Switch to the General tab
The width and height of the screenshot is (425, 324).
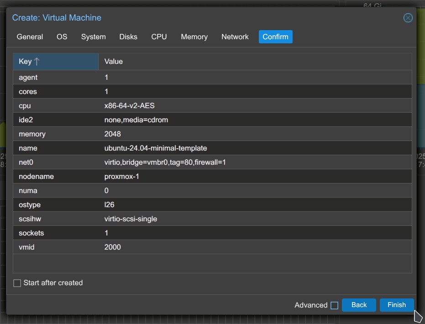coord(30,37)
